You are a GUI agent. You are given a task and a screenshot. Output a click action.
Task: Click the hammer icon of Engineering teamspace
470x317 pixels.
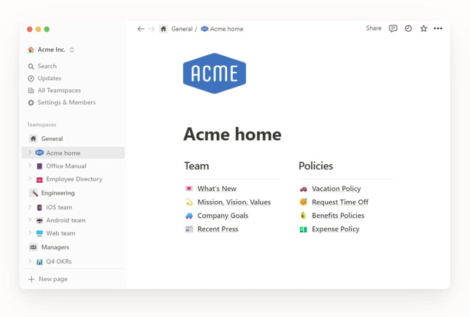34,193
